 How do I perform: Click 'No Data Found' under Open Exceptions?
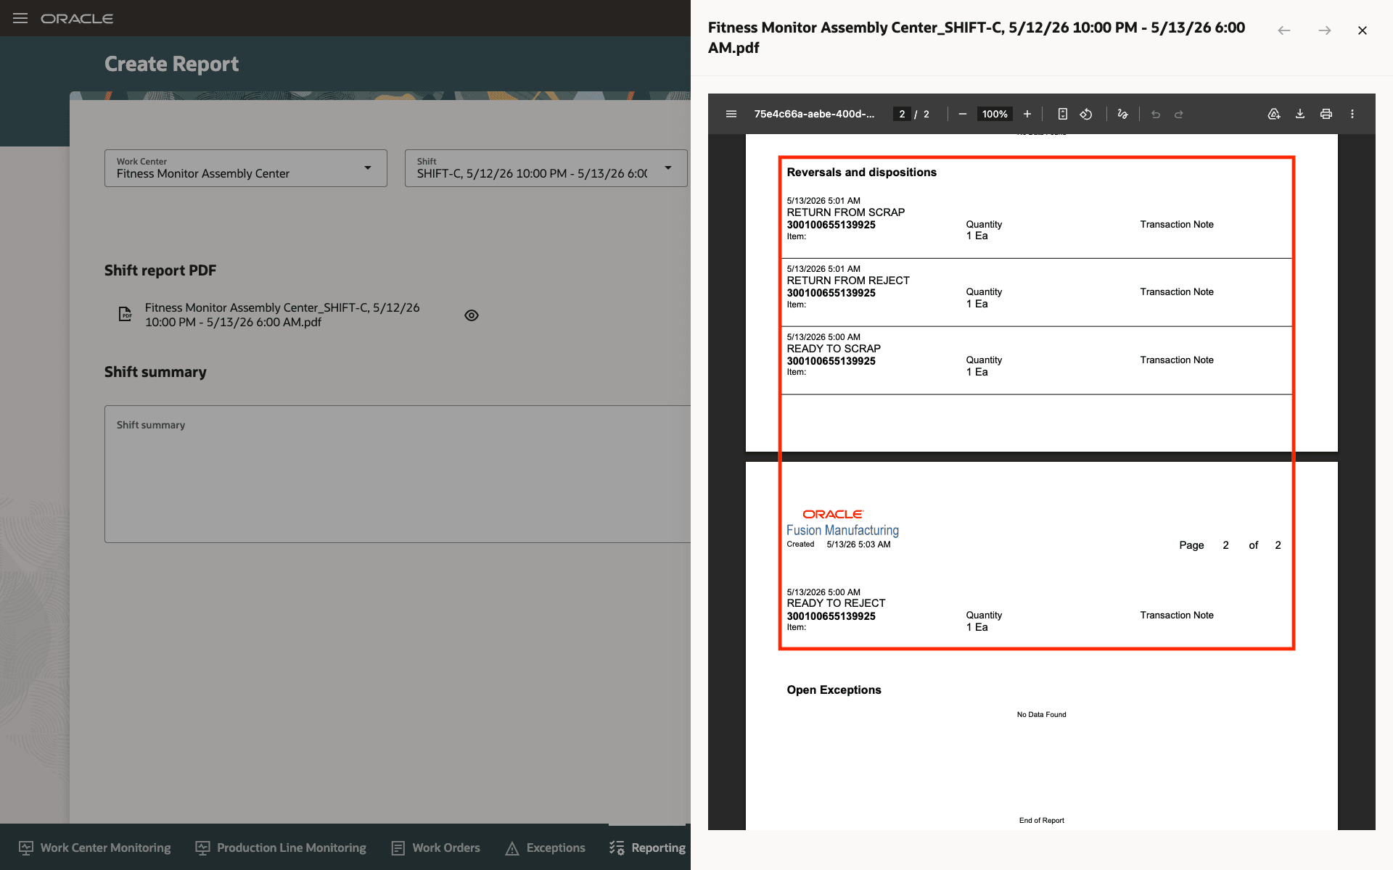(1041, 715)
